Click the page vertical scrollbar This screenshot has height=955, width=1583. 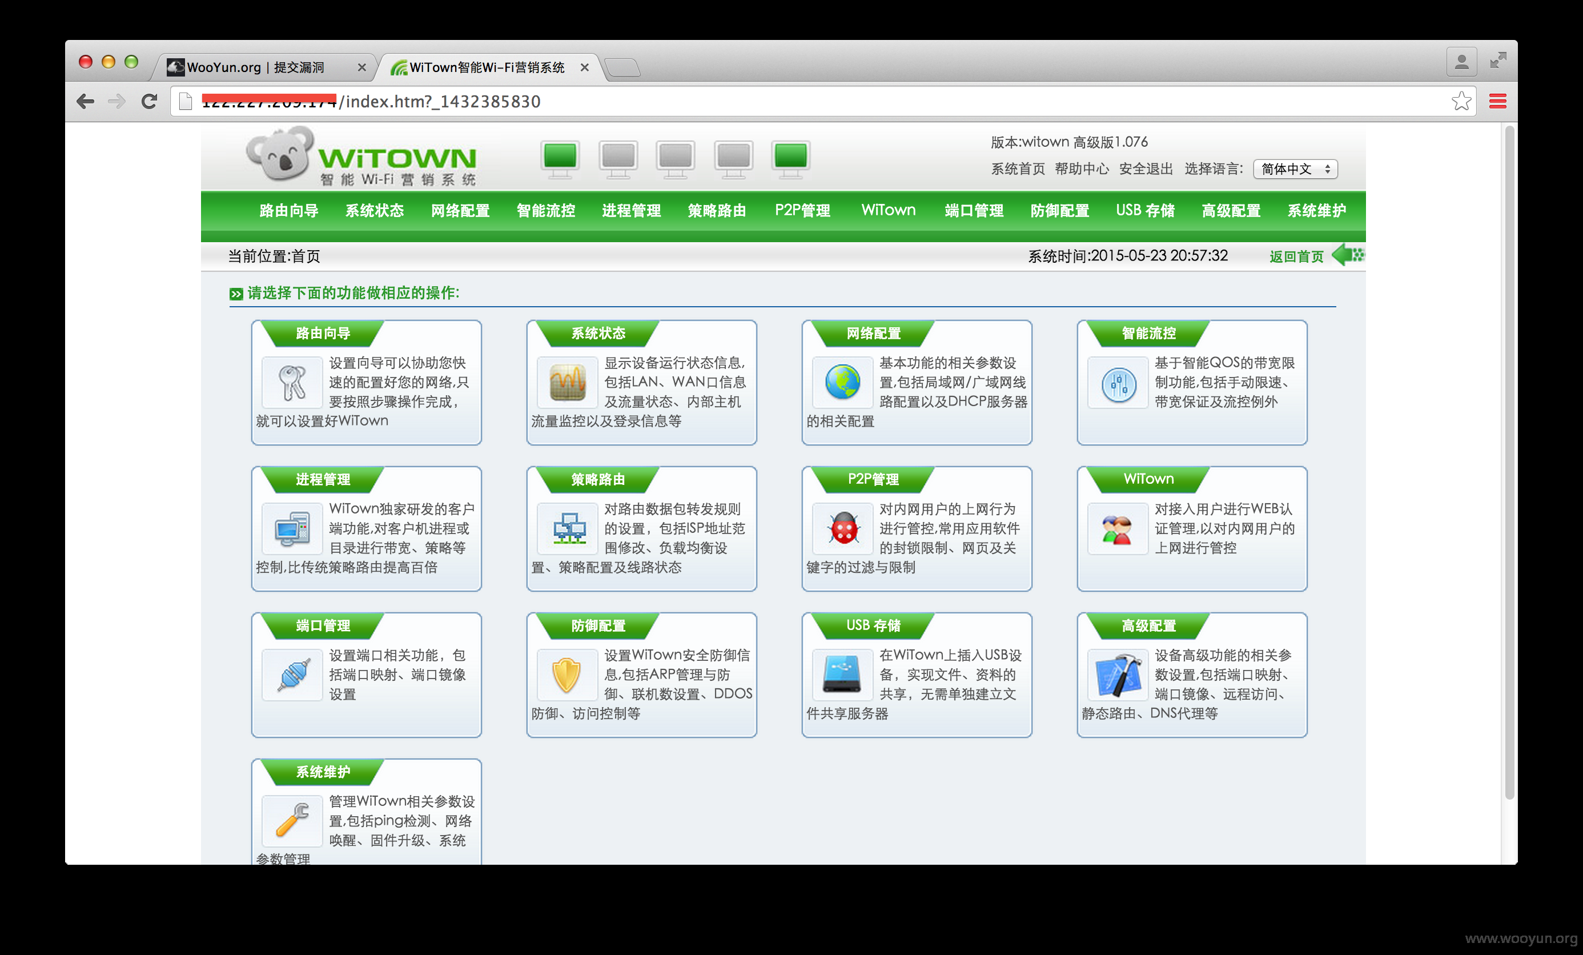point(1509,463)
